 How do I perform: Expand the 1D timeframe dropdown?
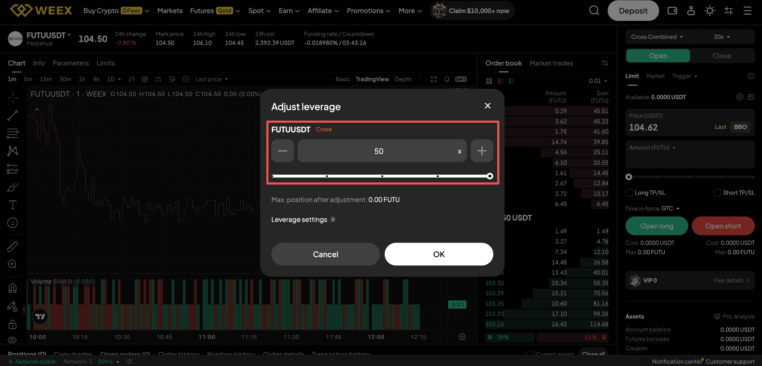114,79
